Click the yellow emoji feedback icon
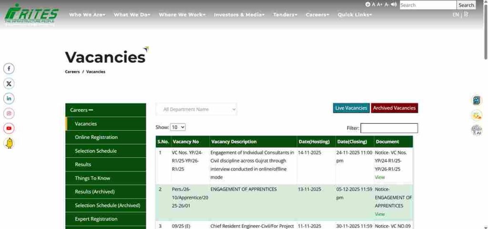This screenshot has height=229, width=488. [477, 115]
